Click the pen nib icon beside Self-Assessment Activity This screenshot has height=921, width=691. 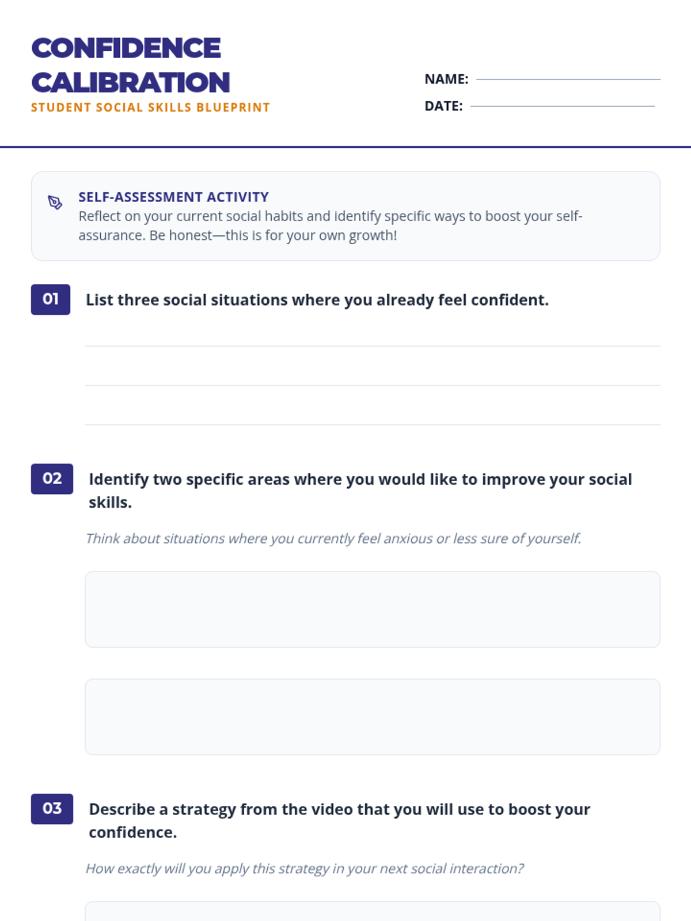coord(55,203)
